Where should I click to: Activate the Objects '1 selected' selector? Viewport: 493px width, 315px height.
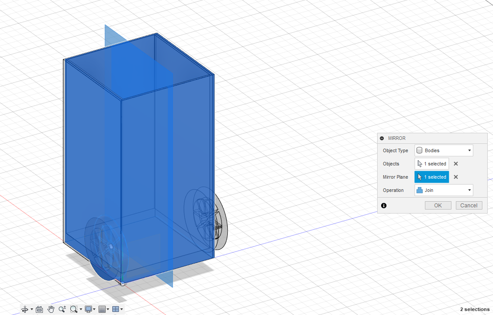click(x=432, y=164)
